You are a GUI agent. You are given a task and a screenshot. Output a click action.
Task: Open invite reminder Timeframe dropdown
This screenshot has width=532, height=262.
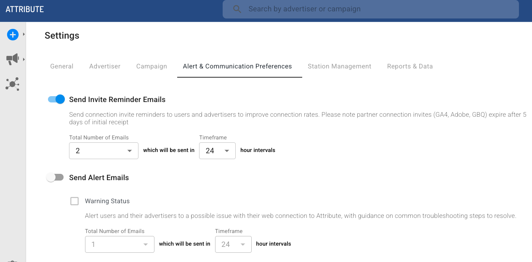(217, 151)
